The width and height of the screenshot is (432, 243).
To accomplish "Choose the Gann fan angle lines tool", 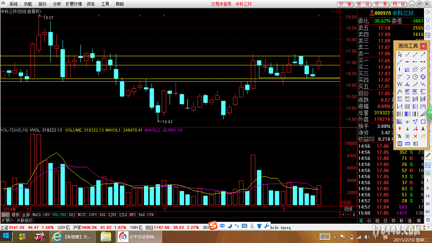I will click(x=400, y=121).
